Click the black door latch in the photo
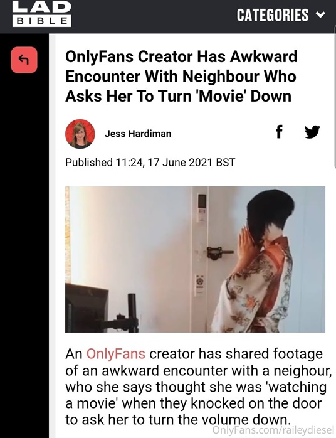The height and width of the screenshot is (438, 336). point(219,253)
